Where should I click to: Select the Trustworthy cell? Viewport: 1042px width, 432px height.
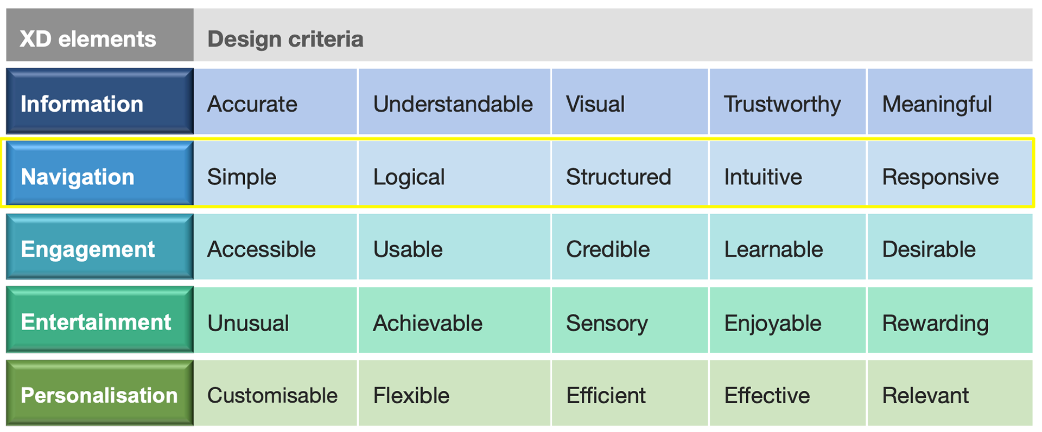coord(787,101)
